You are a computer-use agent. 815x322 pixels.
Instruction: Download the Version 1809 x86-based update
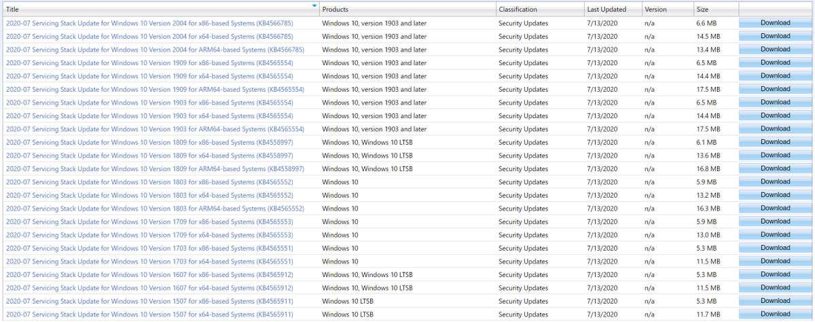click(775, 142)
